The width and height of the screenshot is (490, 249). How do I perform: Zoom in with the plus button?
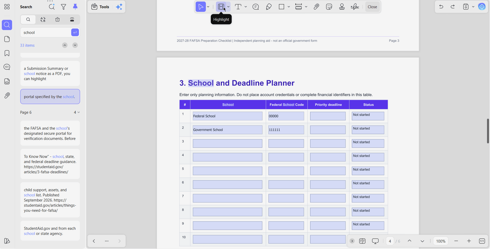tap(469, 241)
